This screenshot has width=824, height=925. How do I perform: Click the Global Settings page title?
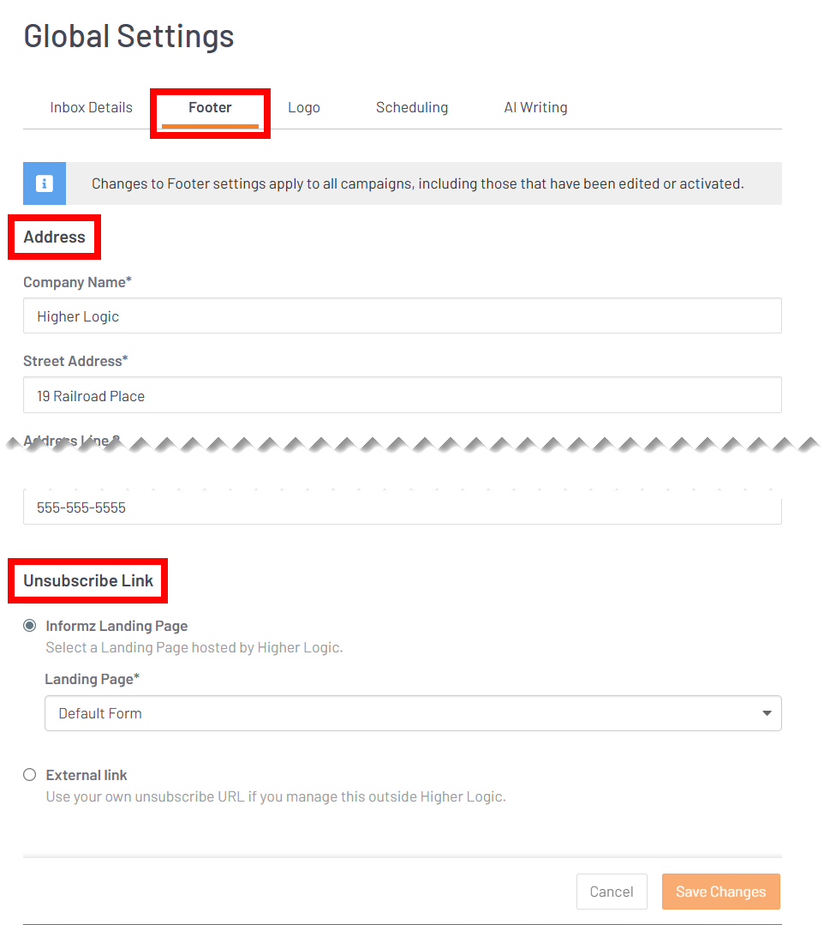pyautogui.click(x=128, y=36)
